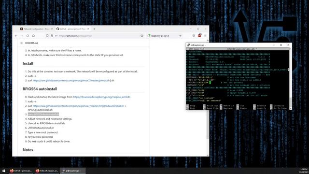
Task: Click the taskbar clock and date
Action: (x=304, y=171)
